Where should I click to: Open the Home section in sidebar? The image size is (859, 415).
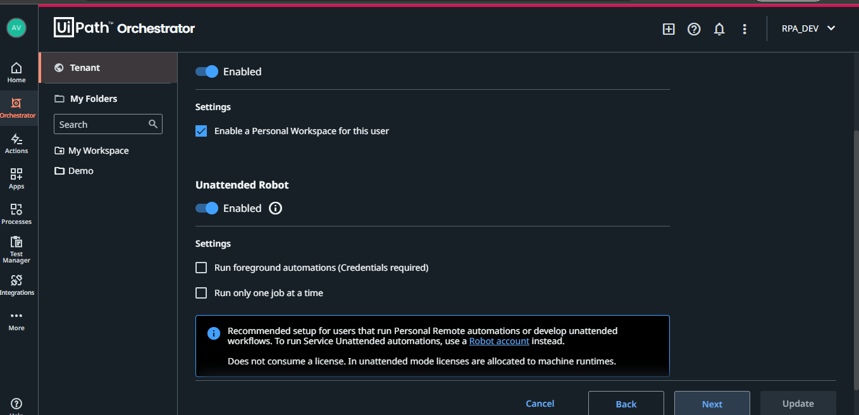(x=16, y=73)
